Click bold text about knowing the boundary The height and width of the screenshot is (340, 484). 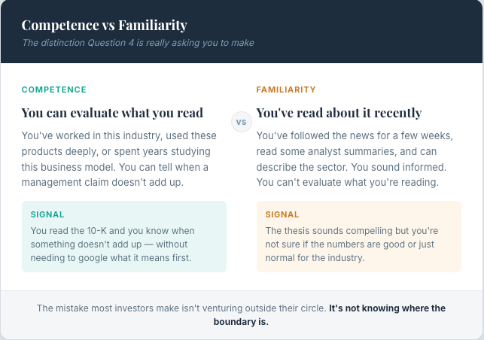(x=330, y=315)
